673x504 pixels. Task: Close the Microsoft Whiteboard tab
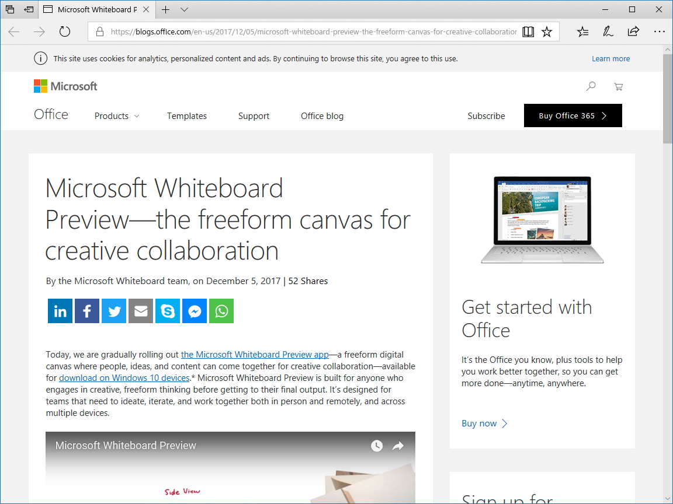click(146, 9)
